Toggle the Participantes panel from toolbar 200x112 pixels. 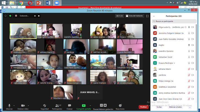click(x=57, y=106)
